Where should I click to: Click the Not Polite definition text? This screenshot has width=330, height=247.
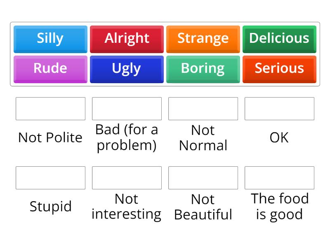50,137
